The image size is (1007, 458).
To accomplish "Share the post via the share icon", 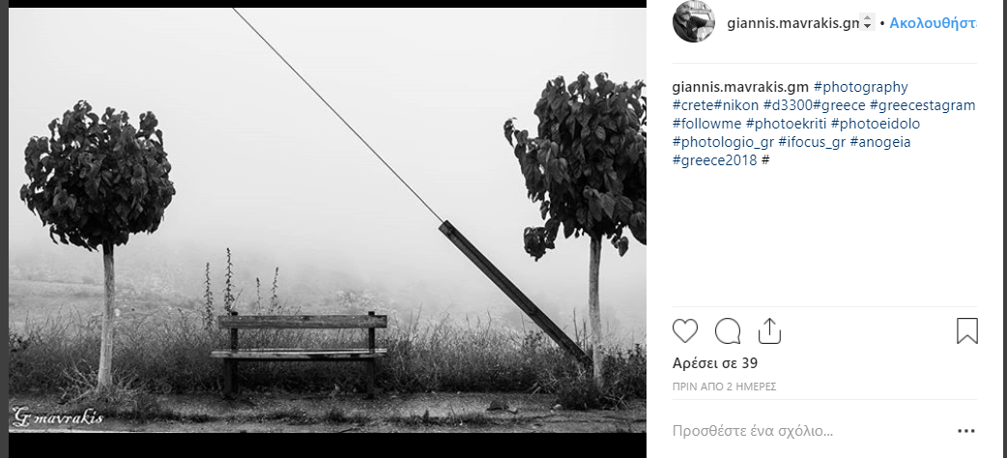I will tap(768, 331).
